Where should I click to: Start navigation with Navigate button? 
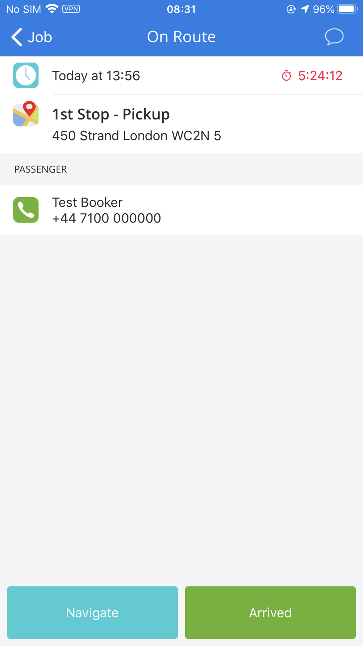[x=93, y=613]
